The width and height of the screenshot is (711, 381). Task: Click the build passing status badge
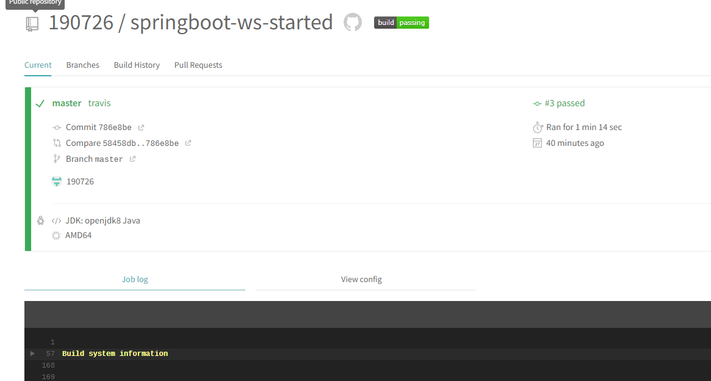(401, 23)
